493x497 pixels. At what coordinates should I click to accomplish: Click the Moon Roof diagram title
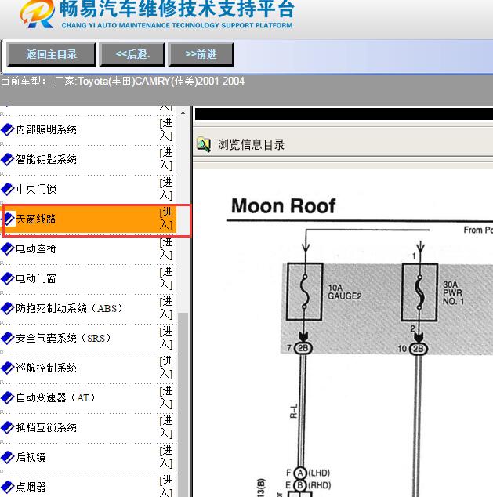[x=283, y=206]
